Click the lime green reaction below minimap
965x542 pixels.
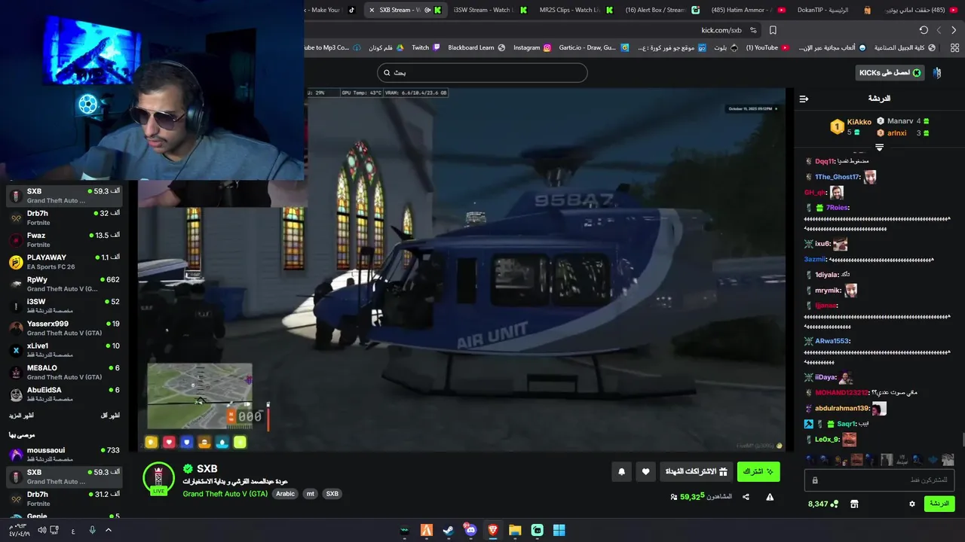click(240, 443)
